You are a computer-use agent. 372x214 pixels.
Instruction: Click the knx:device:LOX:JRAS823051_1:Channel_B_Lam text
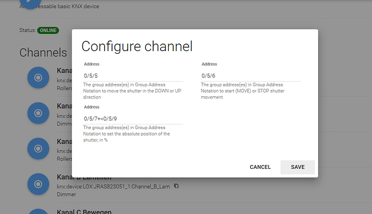click(x=113, y=187)
